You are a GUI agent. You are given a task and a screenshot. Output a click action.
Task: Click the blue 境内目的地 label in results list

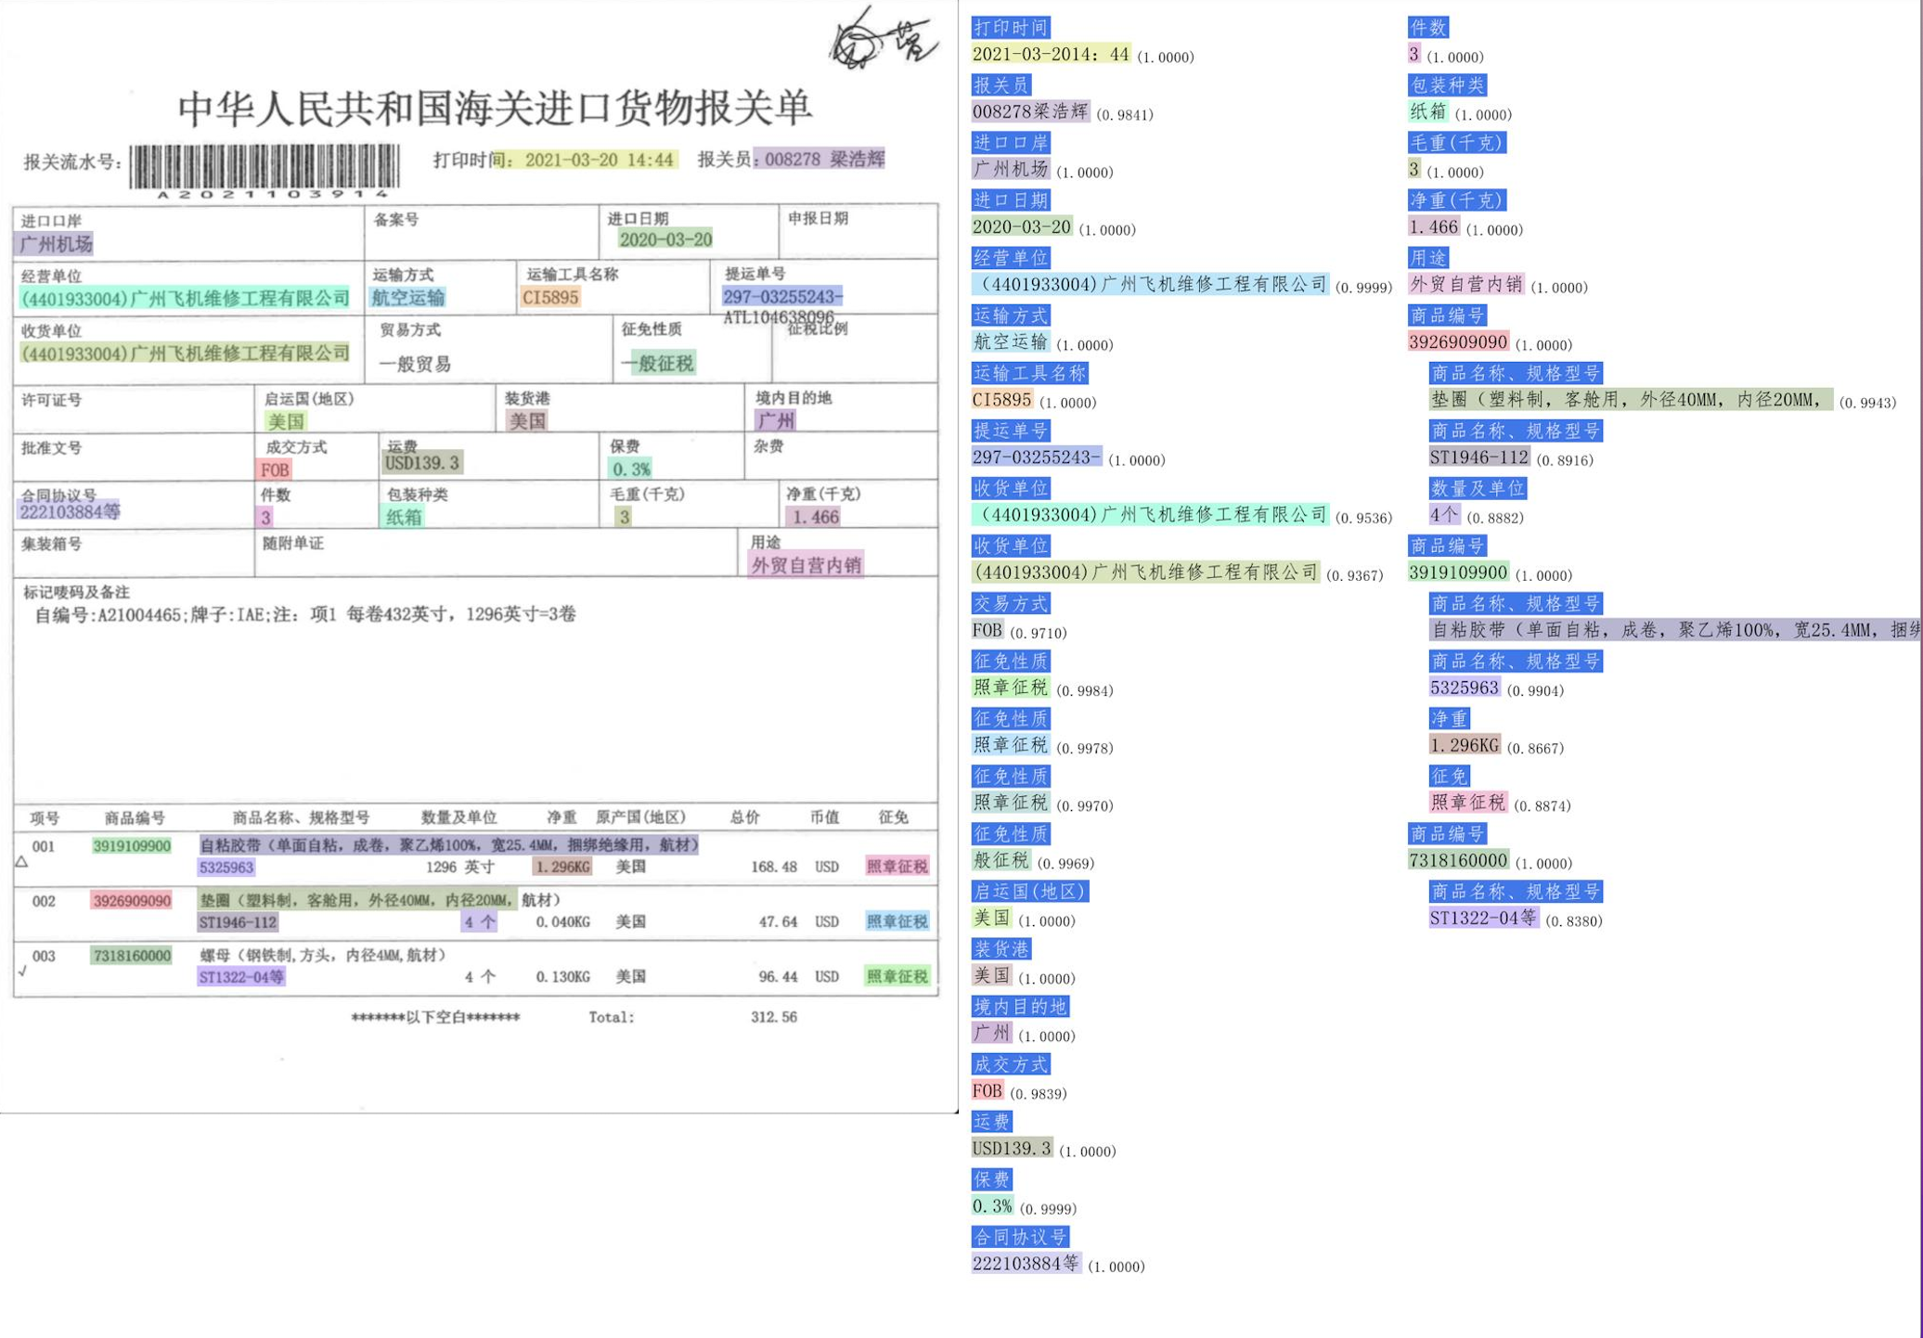1020,1007
